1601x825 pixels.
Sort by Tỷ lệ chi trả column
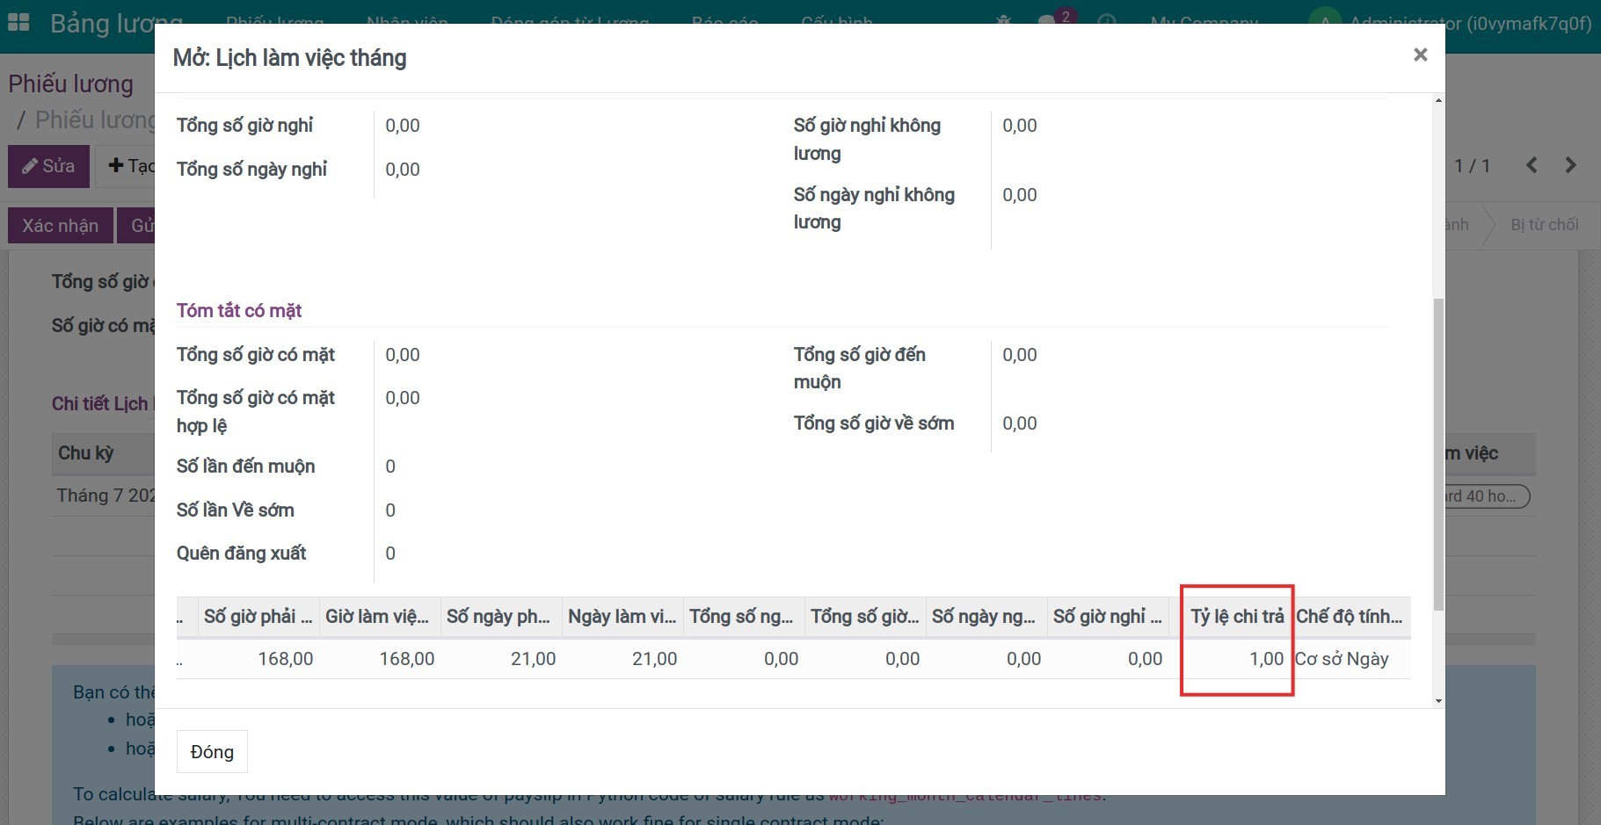point(1236,617)
